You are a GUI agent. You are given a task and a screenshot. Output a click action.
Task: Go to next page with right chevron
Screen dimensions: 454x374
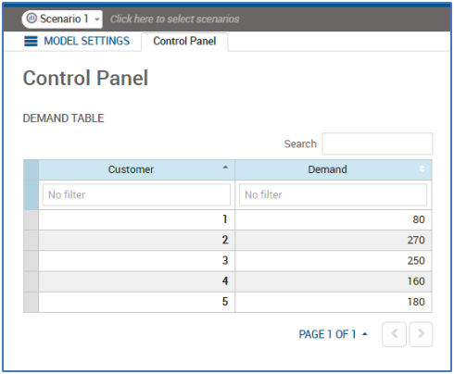421,334
